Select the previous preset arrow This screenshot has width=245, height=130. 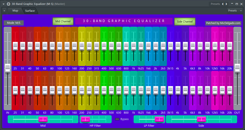(223, 4)
